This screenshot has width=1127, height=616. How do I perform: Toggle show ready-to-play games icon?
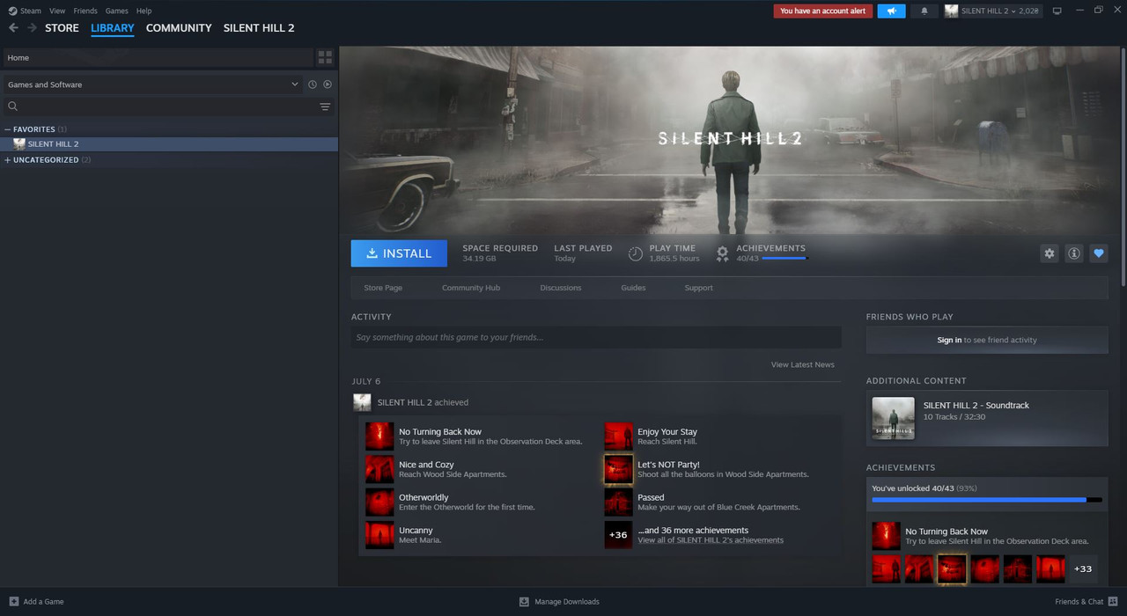click(x=328, y=84)
